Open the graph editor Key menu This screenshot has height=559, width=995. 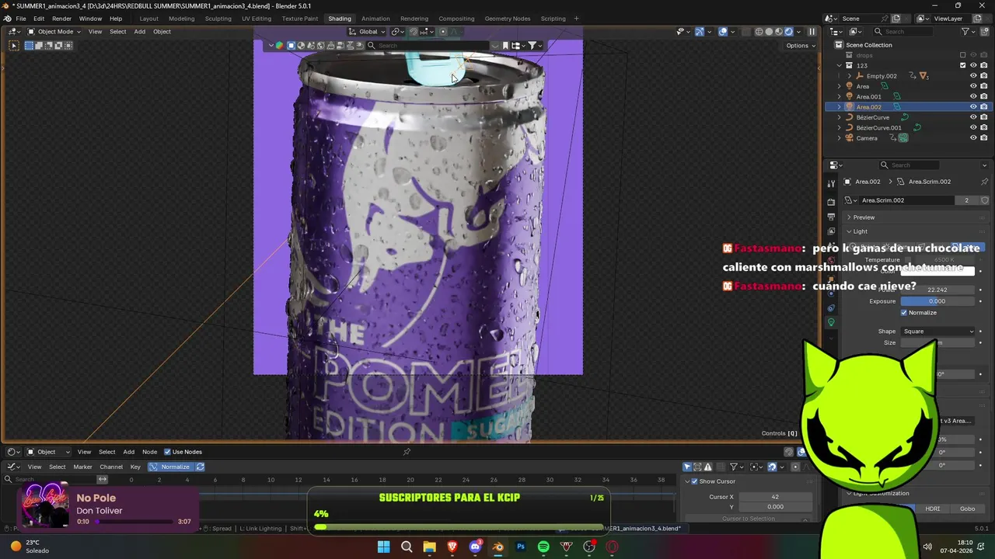click(135, 467)
